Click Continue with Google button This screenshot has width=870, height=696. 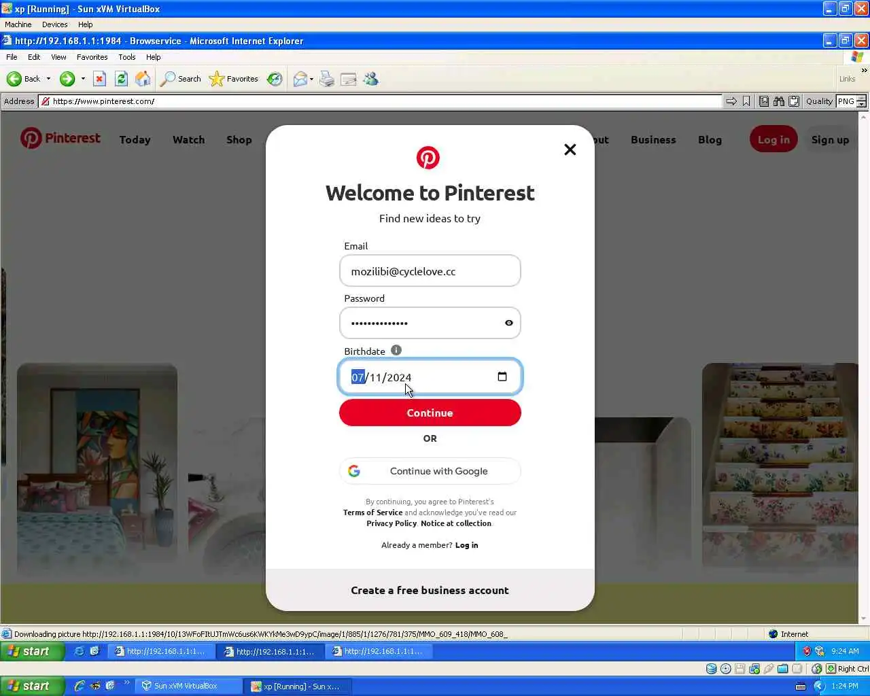pyautogui.click(x=430, y=471)
